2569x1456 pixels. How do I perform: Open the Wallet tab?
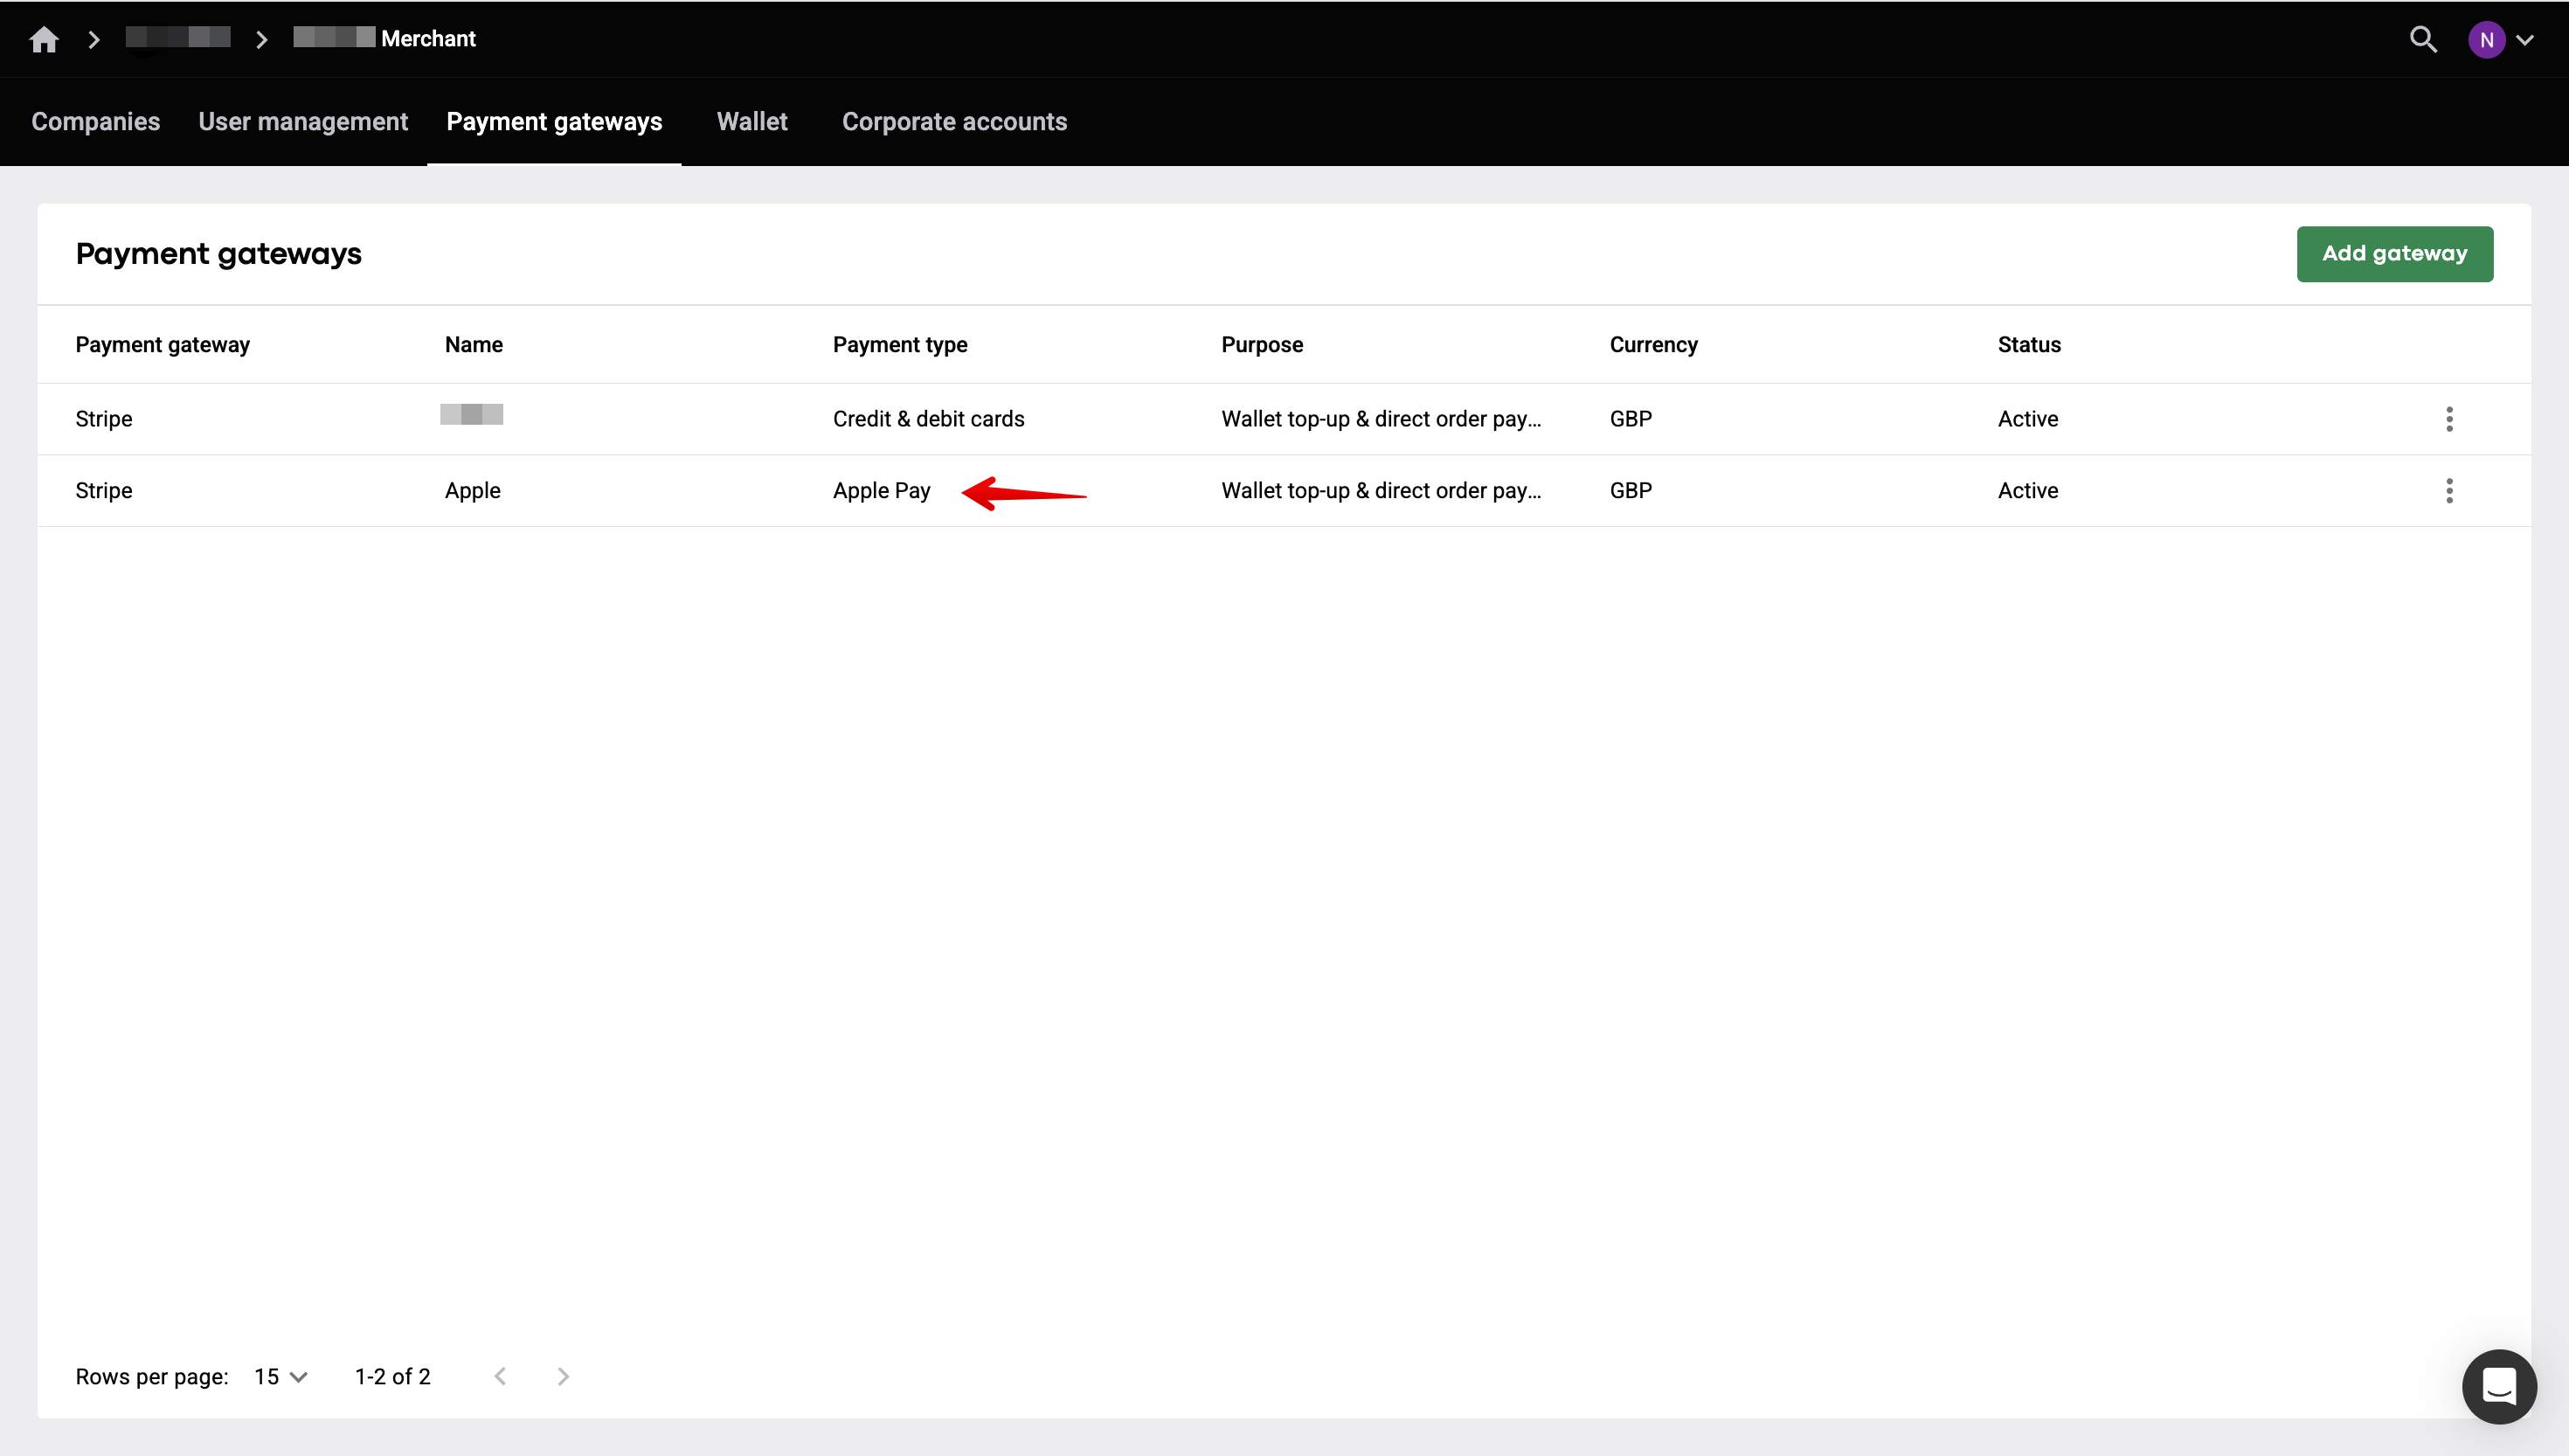(751, 122)
